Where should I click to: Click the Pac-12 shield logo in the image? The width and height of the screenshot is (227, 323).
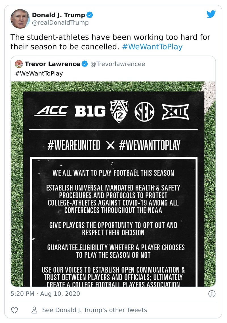tap(119, 111)
